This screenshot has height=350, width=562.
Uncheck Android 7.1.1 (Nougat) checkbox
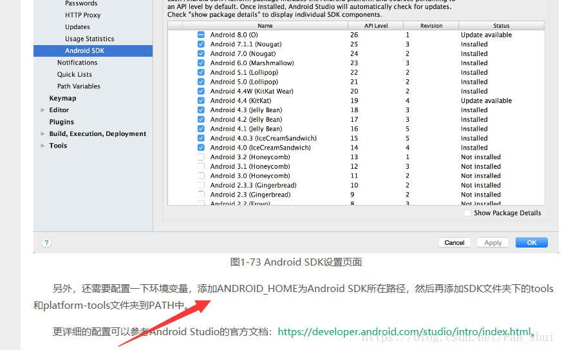(201, 44)
